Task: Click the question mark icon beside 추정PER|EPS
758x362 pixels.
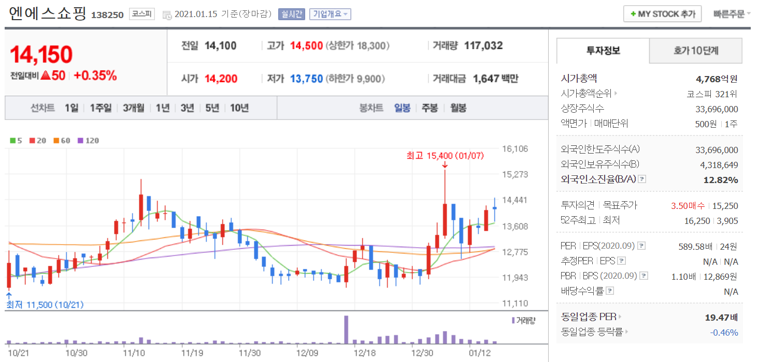Action: (x=622, y=261)
